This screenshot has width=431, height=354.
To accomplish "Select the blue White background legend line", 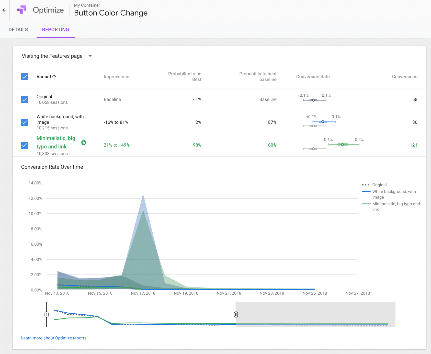I will (x=366, y=191).
